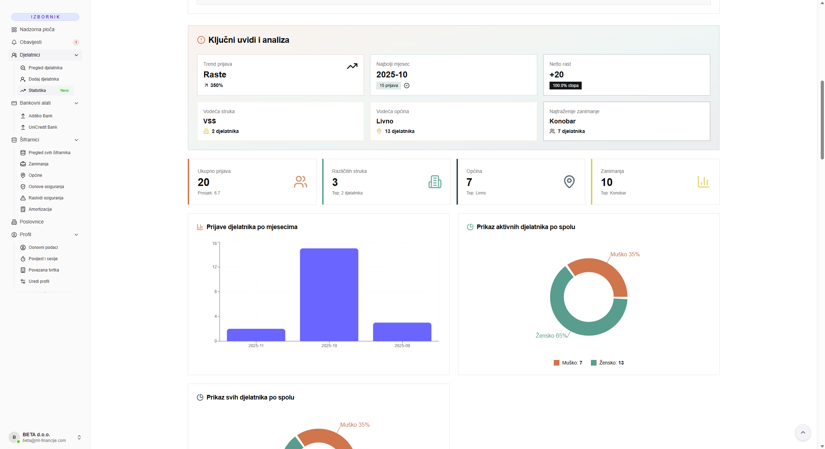Collapse the Djelatnici menu section

coord(76,55)
